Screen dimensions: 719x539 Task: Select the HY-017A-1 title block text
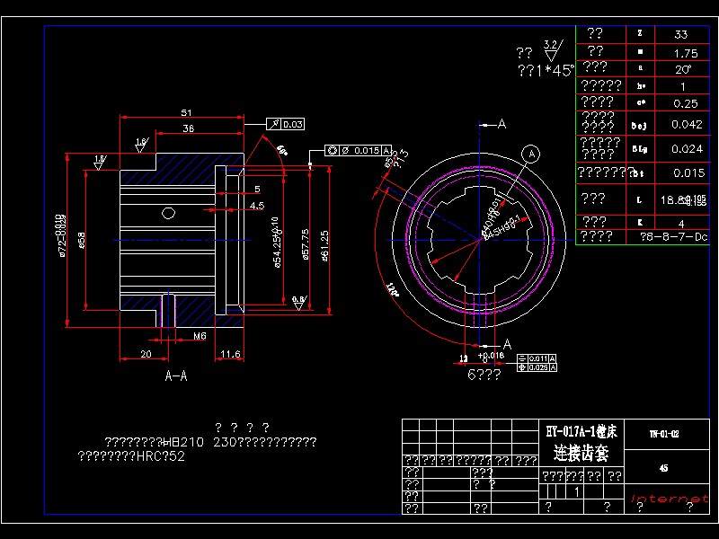coord(581,431)
